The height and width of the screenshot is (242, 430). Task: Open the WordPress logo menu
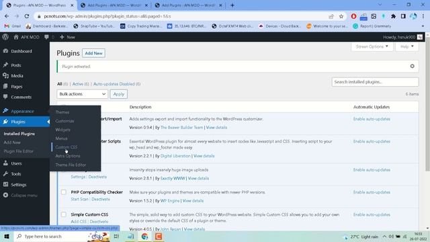point(5,37)
